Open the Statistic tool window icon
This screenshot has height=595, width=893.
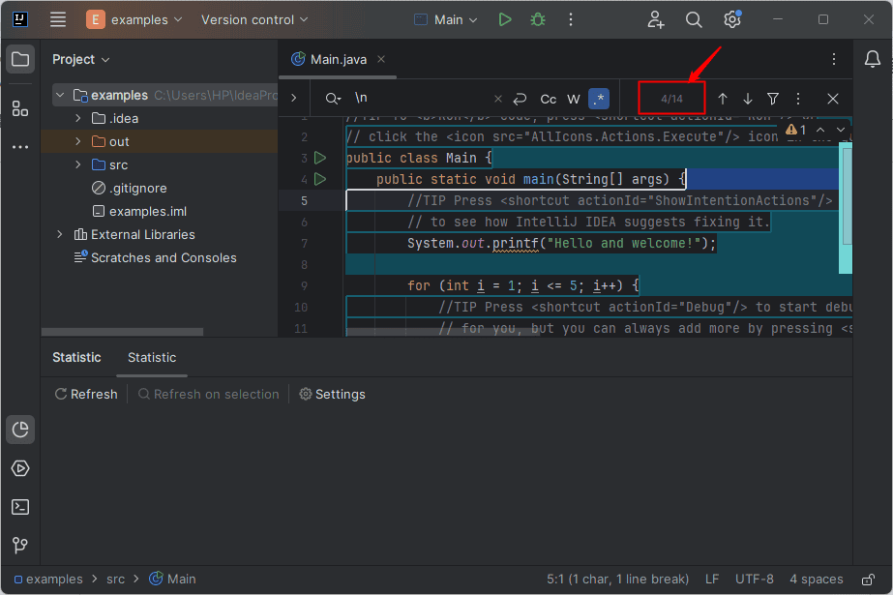[20, 430]
